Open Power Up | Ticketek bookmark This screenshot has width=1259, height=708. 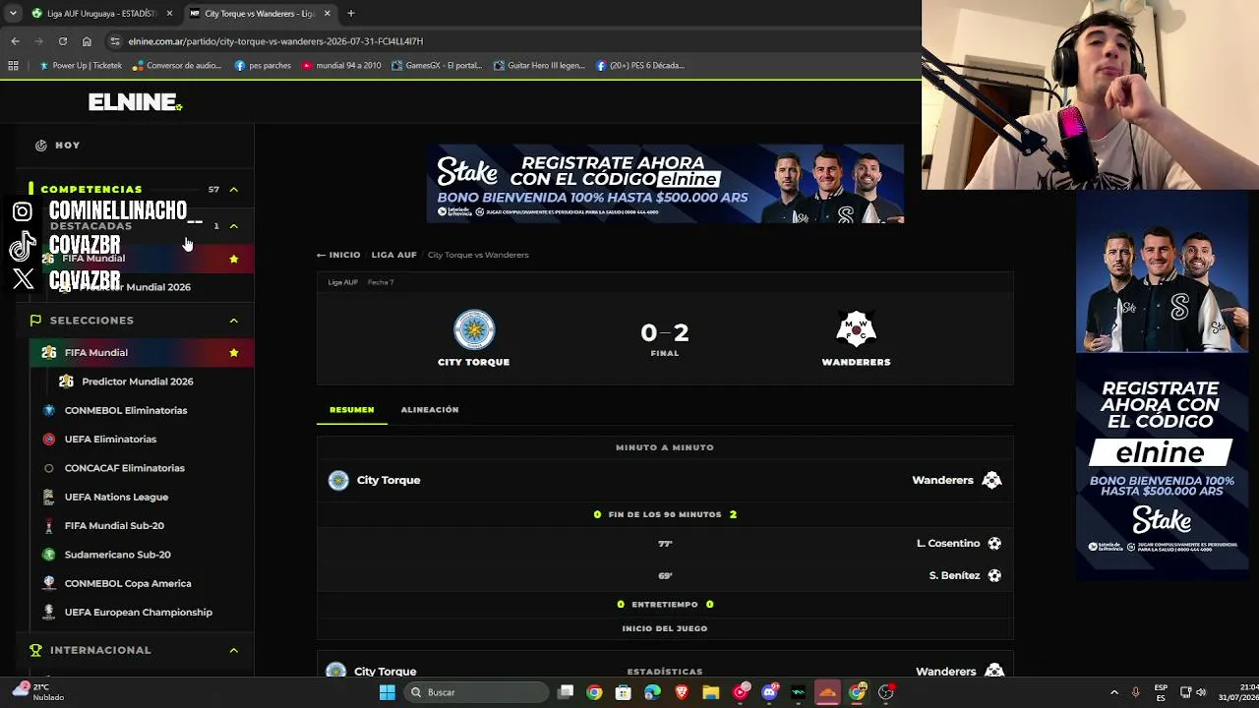(80, 66)
